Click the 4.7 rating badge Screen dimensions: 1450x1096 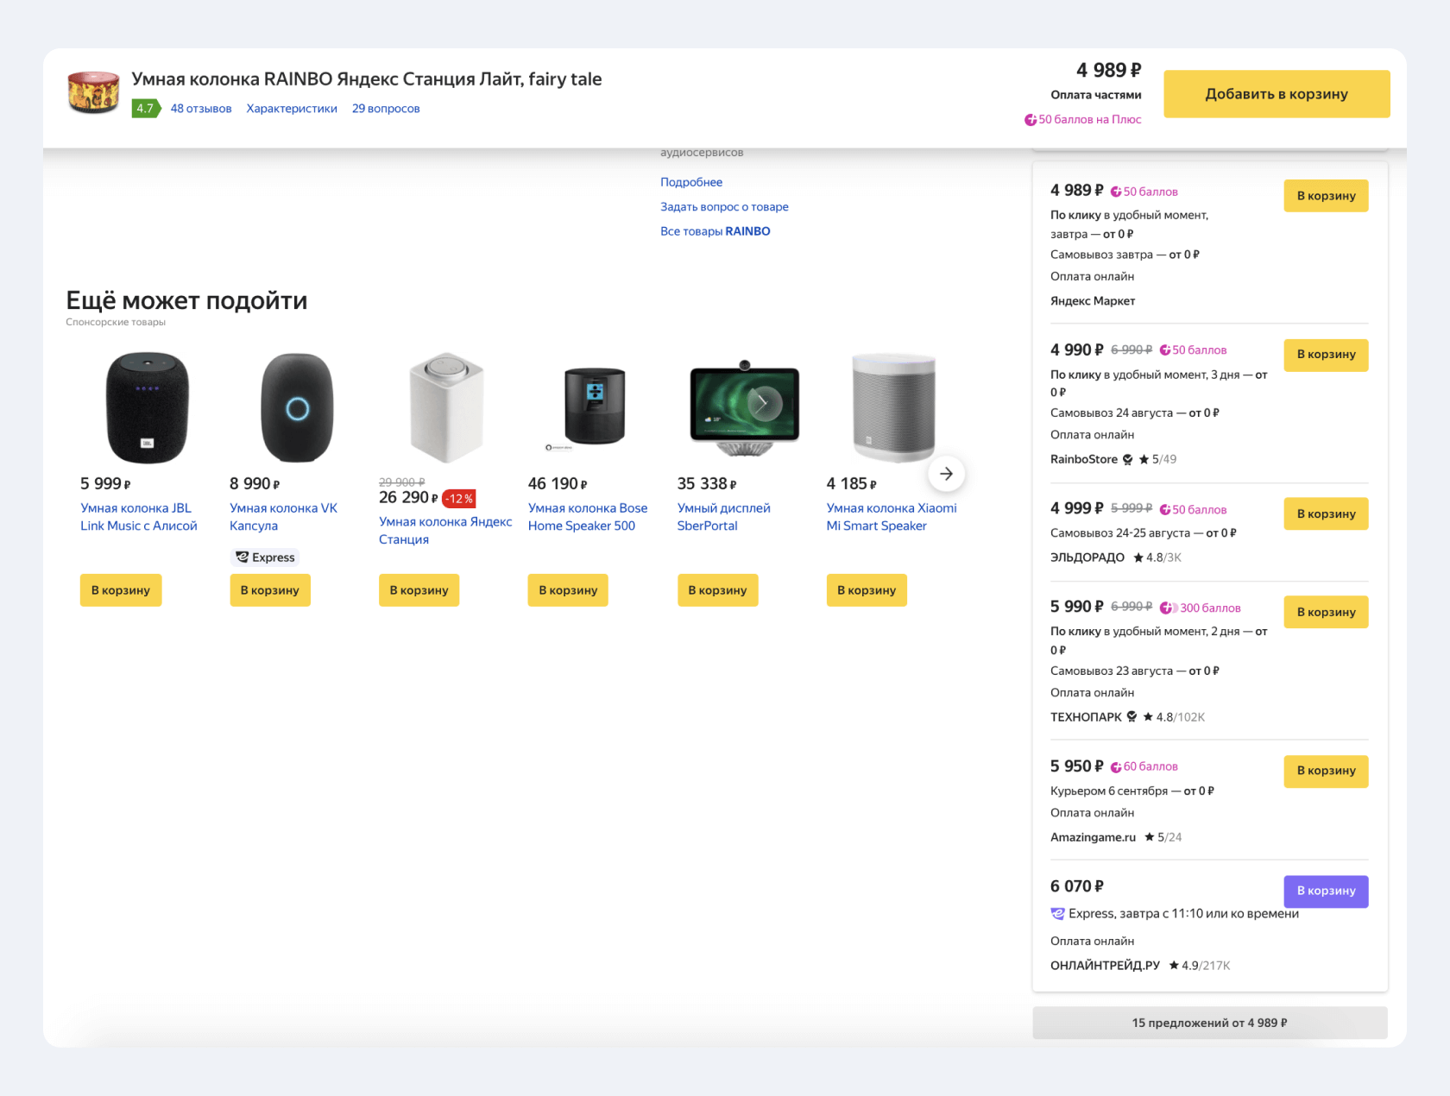(x=145, y=109)
